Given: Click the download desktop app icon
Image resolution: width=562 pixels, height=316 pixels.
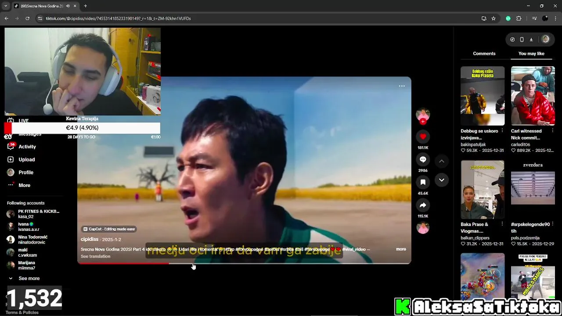Looking at the screenshot, I should tap(531, 39).
